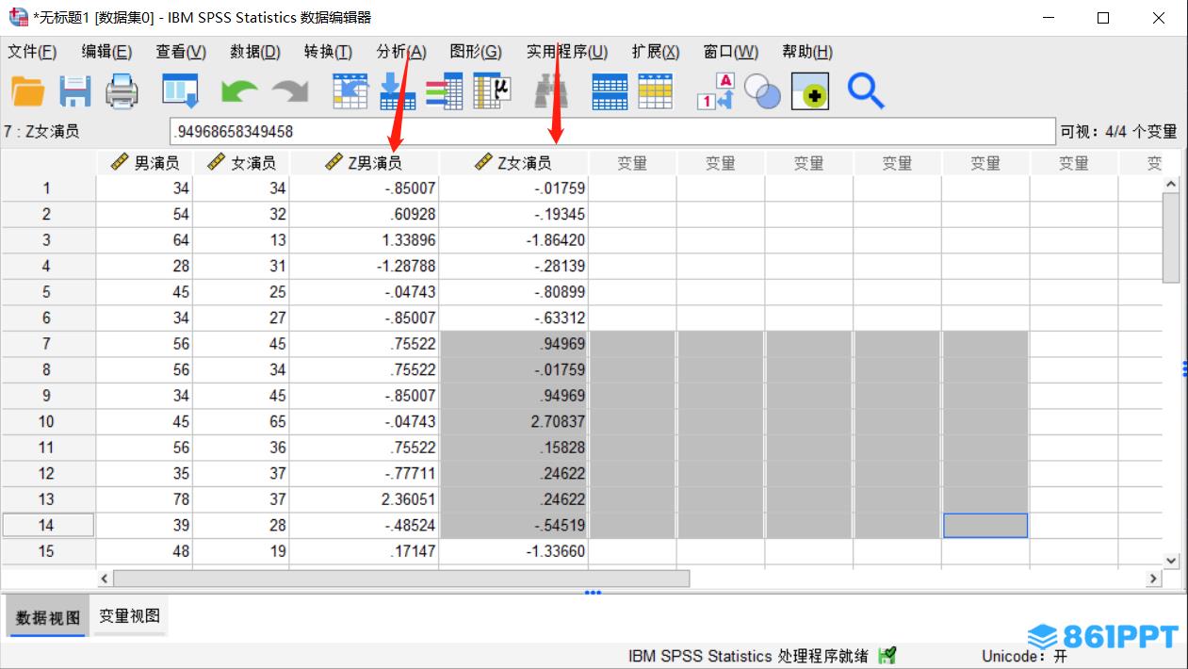Open Find with the binoculars icon
Image resolution: width=1188 pixels, height=669 pixels.
coord(550,91)
